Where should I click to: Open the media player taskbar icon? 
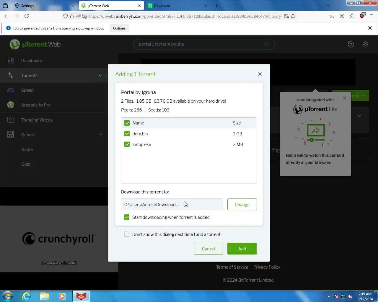62,296
